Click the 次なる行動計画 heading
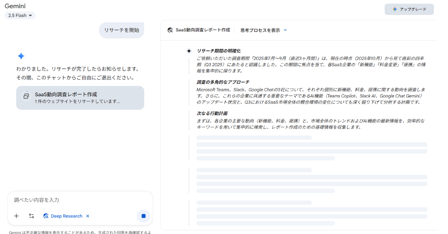Image resolution: width=448 pixels, height=234 pixels. coord(212,113)
